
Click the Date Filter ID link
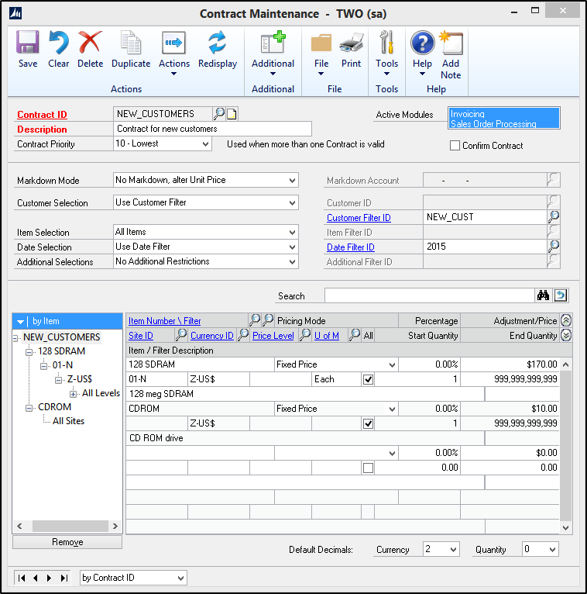[x=351, y=247]
